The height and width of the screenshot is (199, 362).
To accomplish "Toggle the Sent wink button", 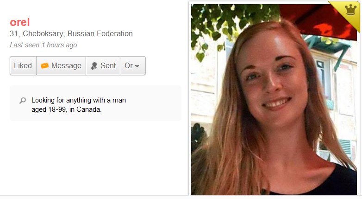I will pyautogui.click(x=103, y=65).
